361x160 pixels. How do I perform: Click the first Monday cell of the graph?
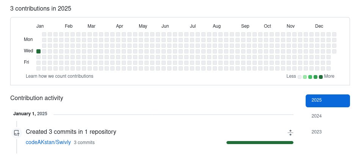(44, 40)
